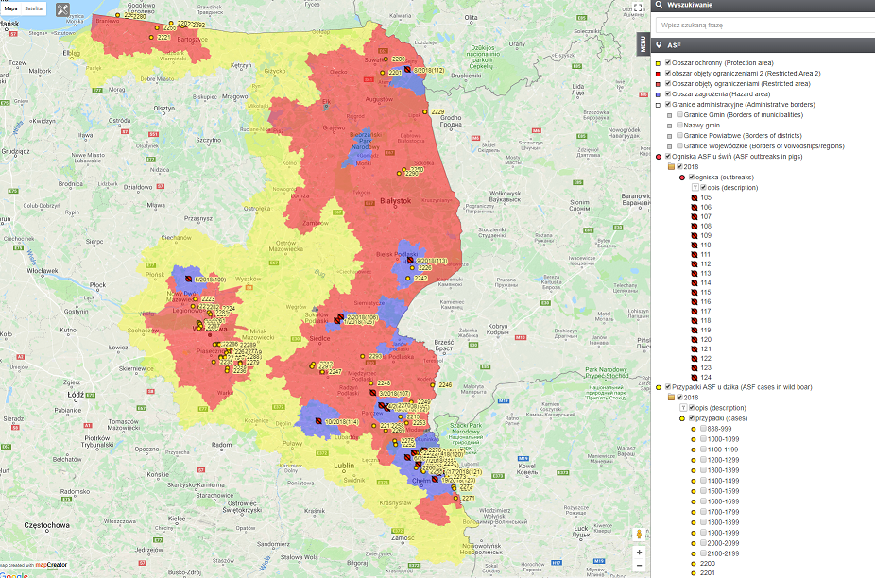
Task: Collapse przypadki (cases) in the tree
Action: coord(682,418)
